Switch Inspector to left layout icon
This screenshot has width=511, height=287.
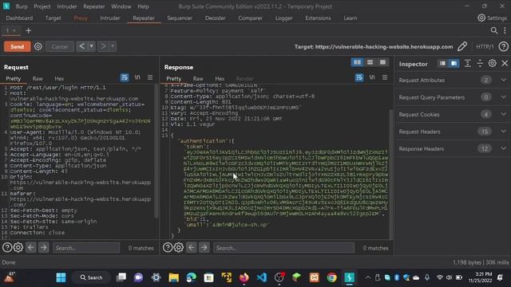pyautogui.click(x=442, y=63)
